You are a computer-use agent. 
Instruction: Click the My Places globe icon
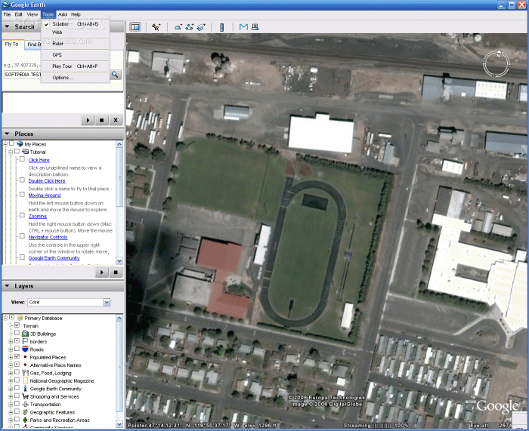pyautogui.click(x=20, y=144)
